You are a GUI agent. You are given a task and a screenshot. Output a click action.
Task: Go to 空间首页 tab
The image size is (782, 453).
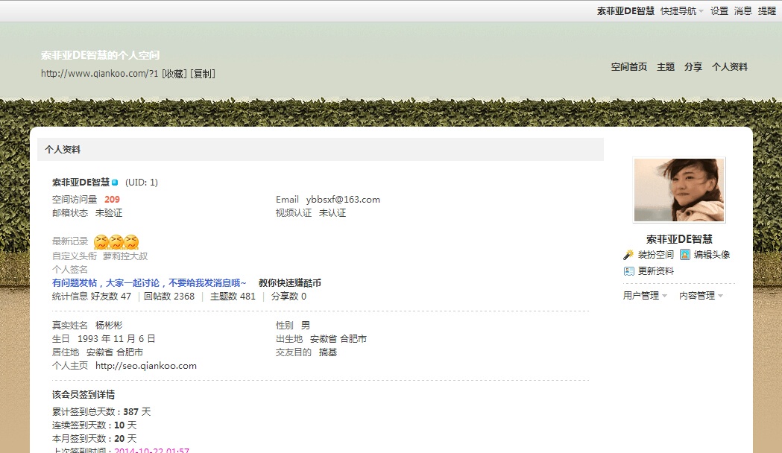tap(629, 67)
